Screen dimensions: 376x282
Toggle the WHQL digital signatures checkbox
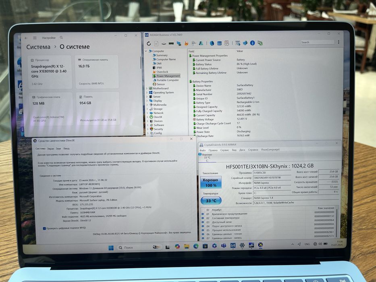[44, 228]
